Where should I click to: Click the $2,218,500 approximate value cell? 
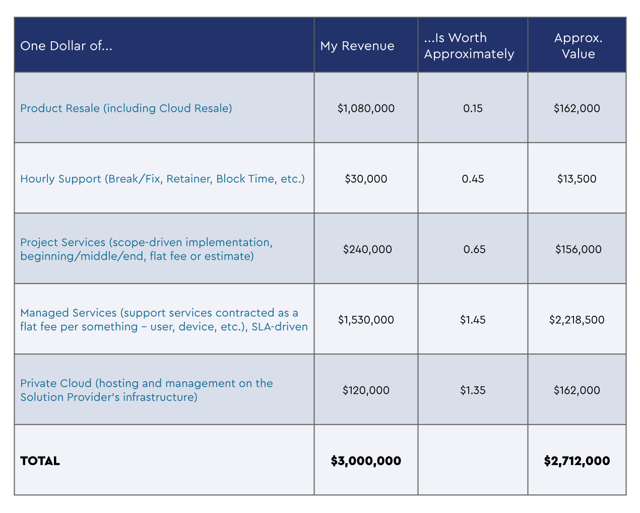577,319
